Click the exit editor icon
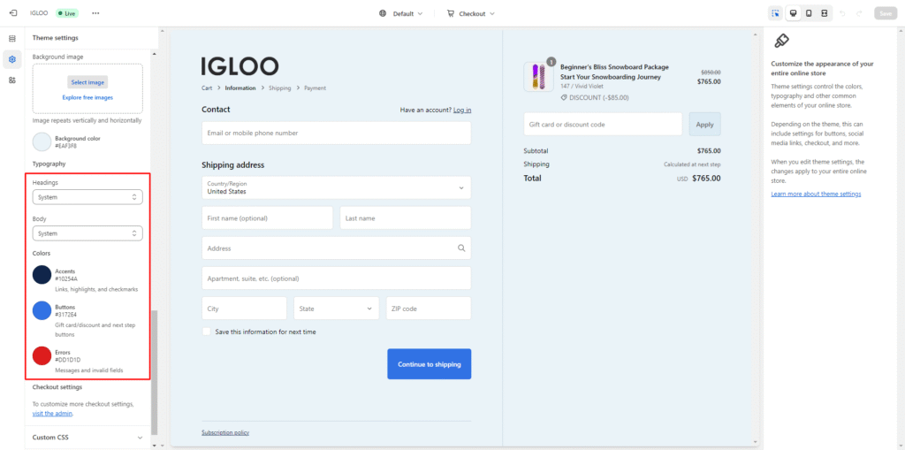The height and width of the screenshot is (450, 905). tap(12, 13)
